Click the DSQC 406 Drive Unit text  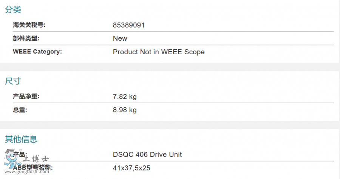tap(147, 155)
